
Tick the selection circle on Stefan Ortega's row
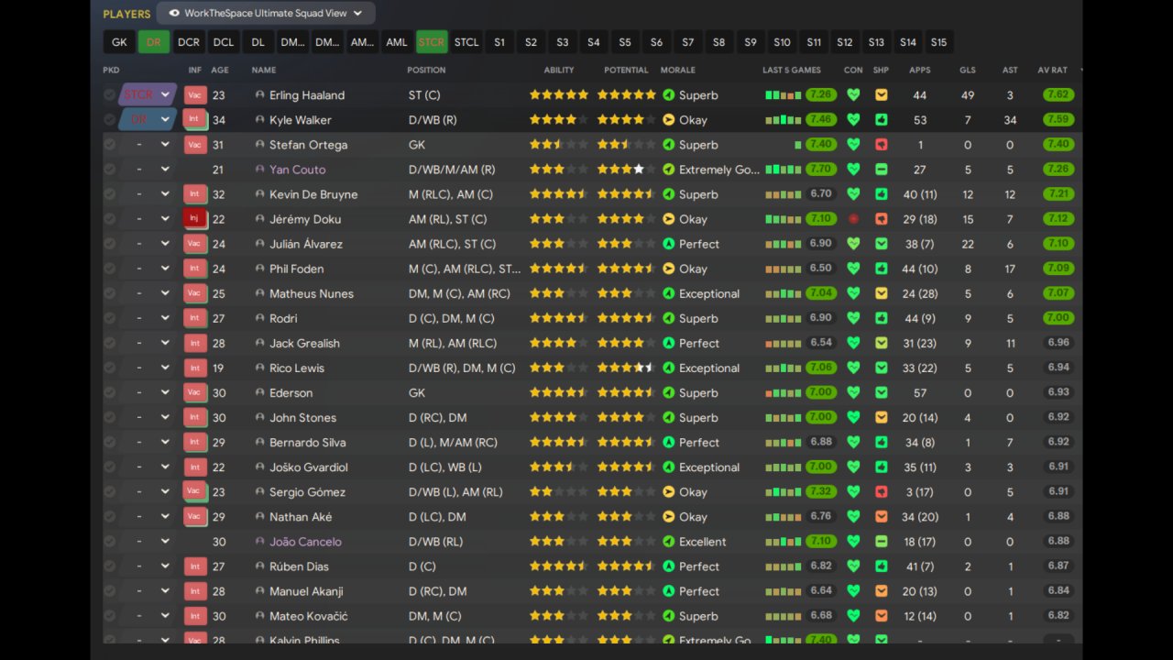coord(110,145)
